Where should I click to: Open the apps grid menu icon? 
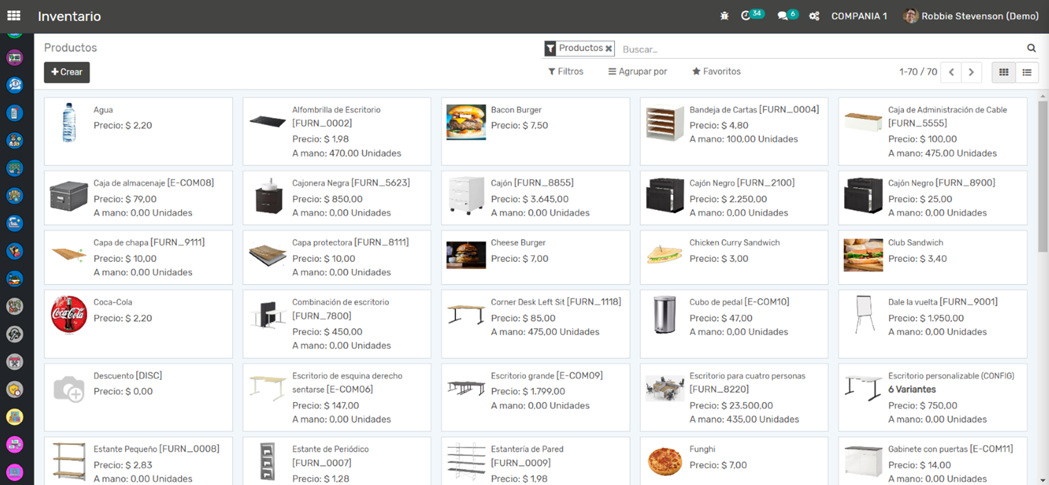click(14, 16)
